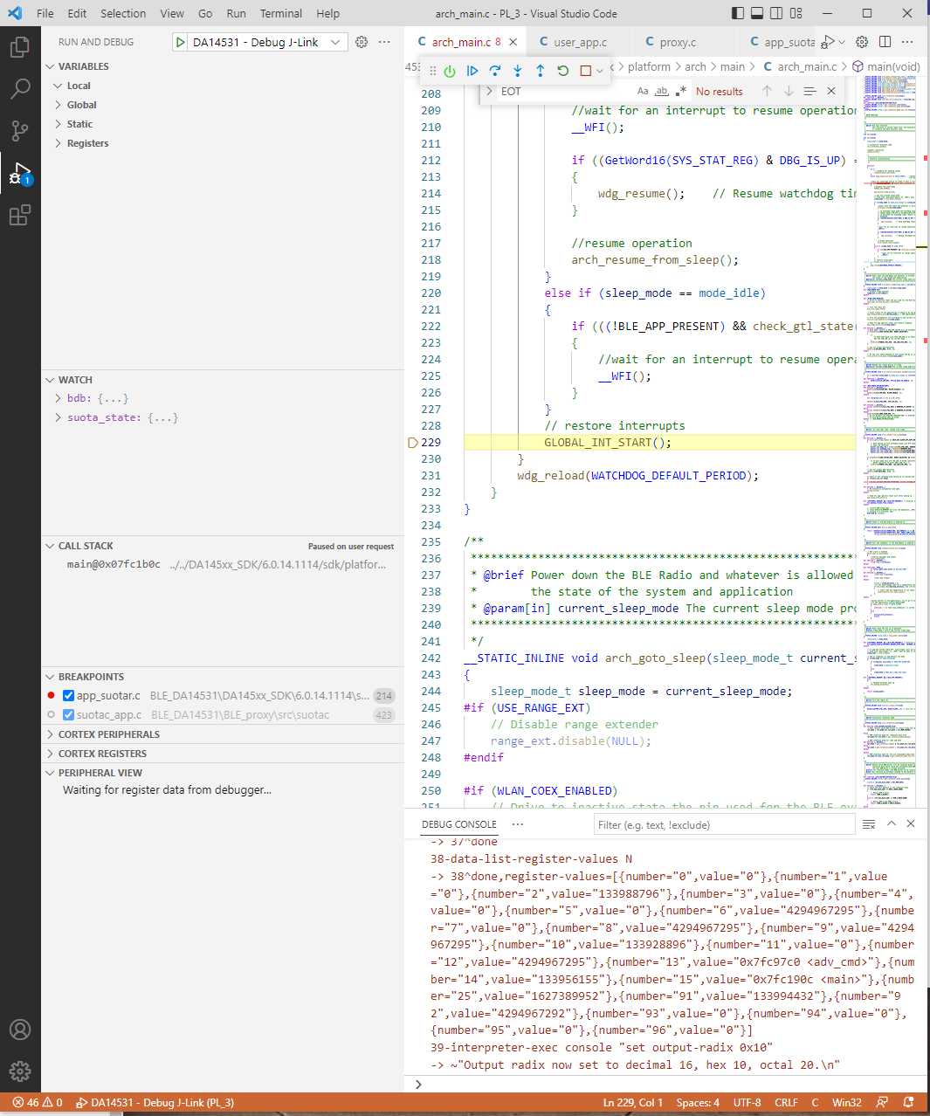Stop debugging with the red square icon
The width and height of the screenshot is (930, 1116).
585,72
